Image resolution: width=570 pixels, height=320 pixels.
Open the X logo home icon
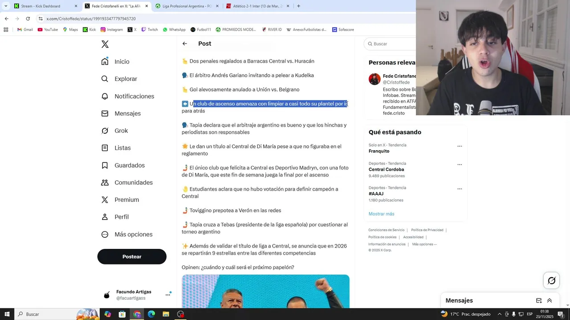[105, 44]
